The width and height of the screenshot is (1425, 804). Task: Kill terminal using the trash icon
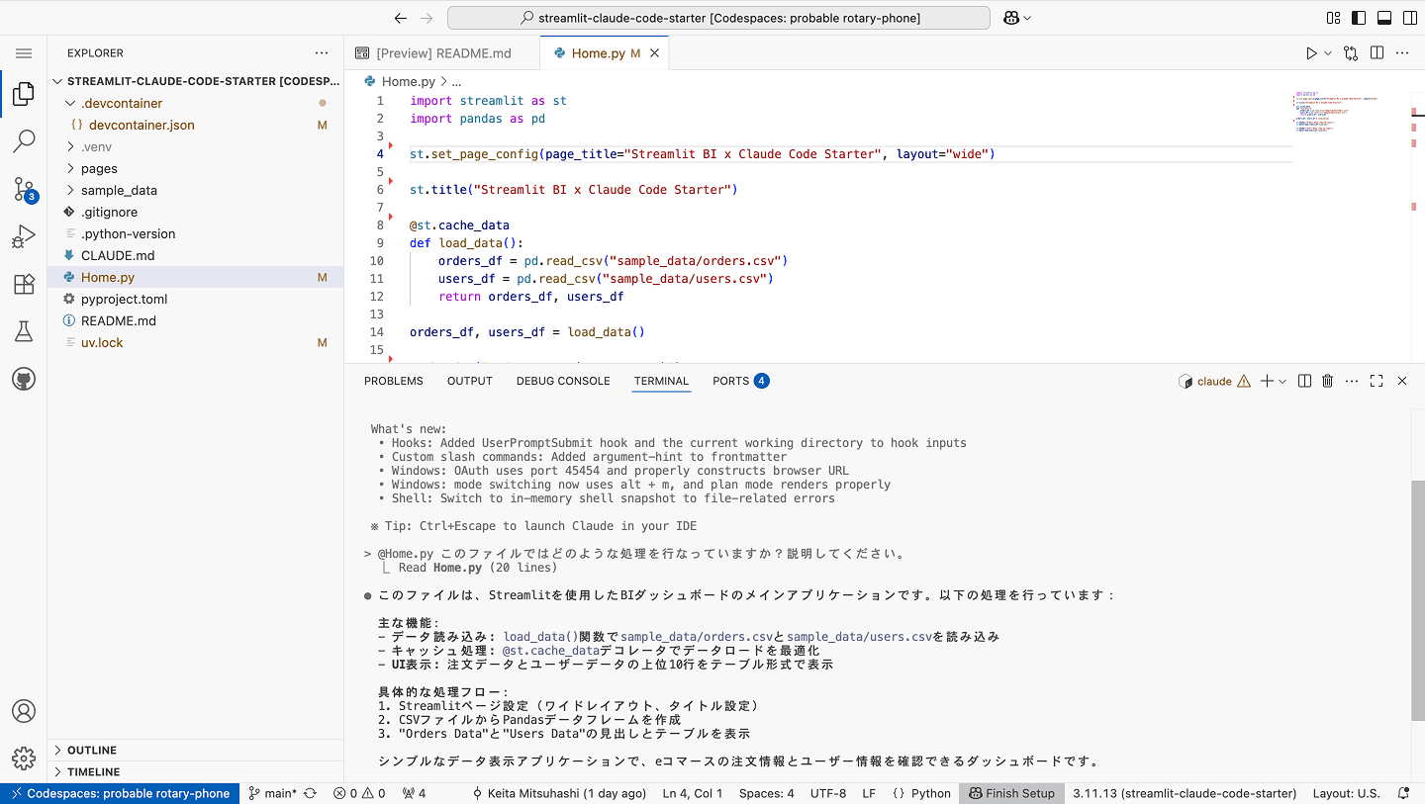[1328, 381]
